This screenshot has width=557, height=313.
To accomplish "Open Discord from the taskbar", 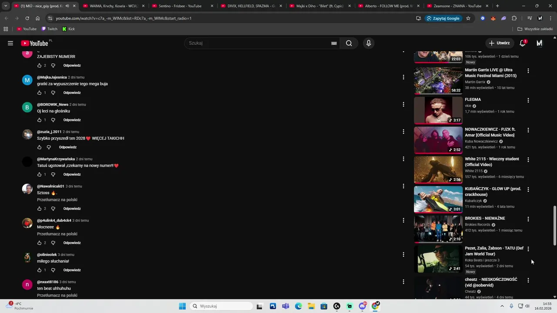I will (x=362, y=306).
